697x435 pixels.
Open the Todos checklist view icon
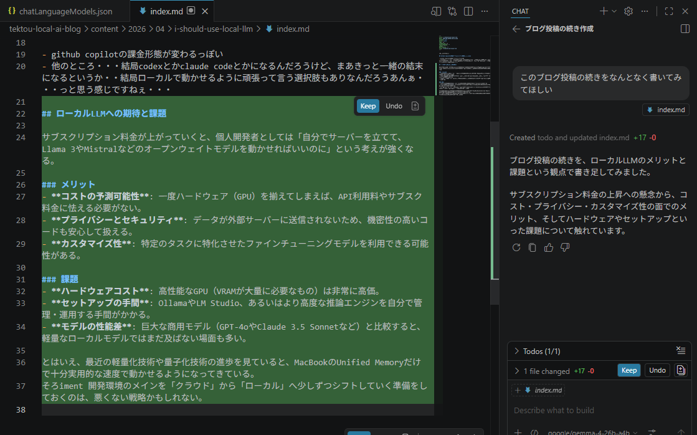(681, 350)
